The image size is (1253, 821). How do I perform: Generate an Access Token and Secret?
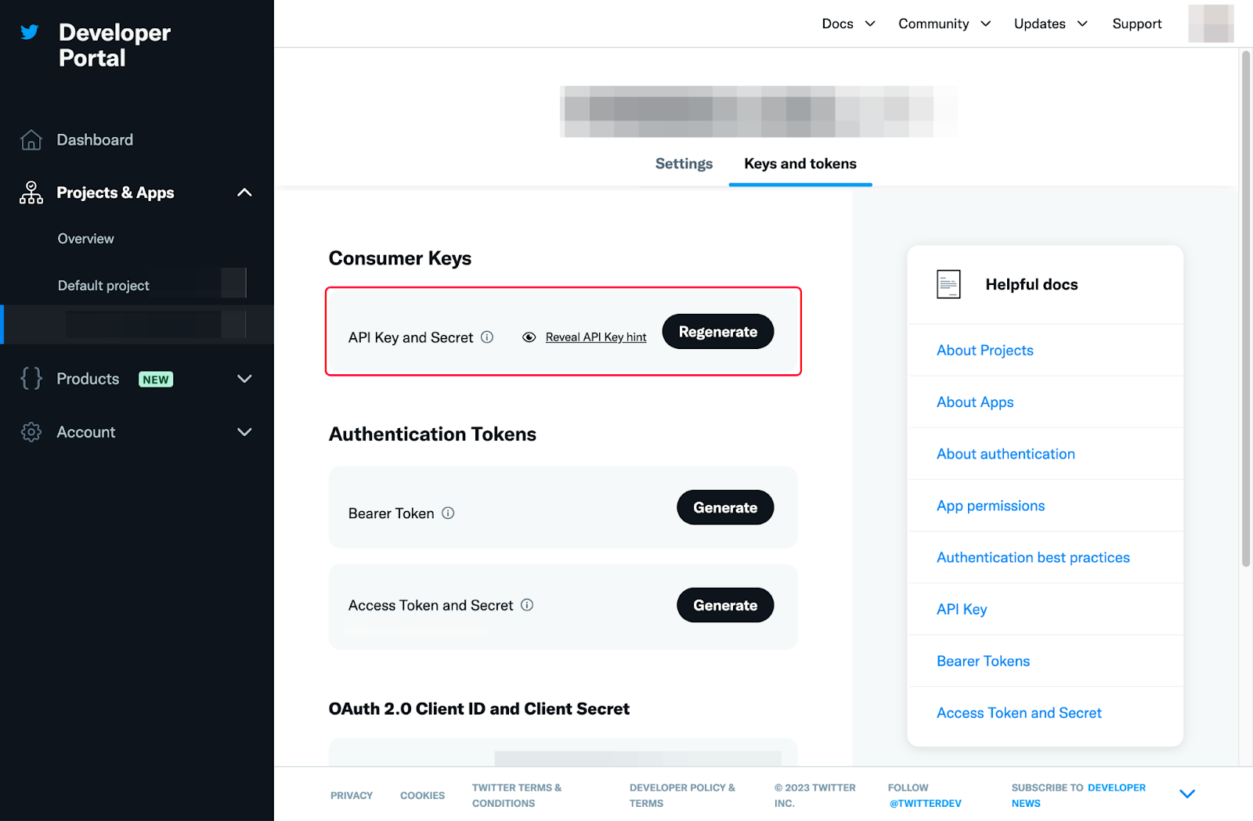(x=725, y=605)
